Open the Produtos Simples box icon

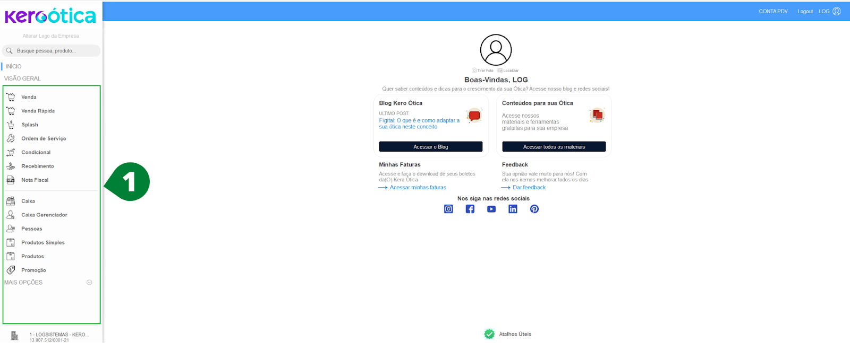[11, 242]
